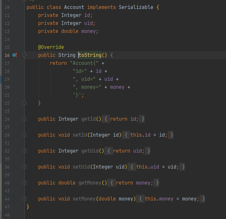This screenshot has width=226, height=219.
Task: Expand the folded getUid method
Action: coord(24,151)
